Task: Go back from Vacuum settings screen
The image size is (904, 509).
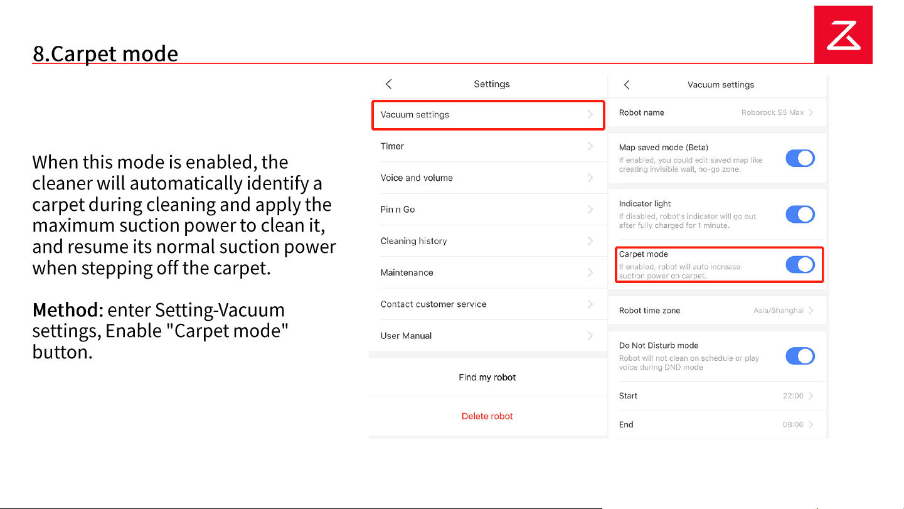Action: [x=627, y=85]
